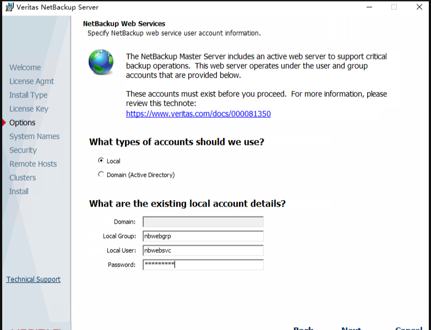Click the 'Local Group:' label
This screenshot has height=330, width=431.
pyautogui.click(x=119, y=236)
